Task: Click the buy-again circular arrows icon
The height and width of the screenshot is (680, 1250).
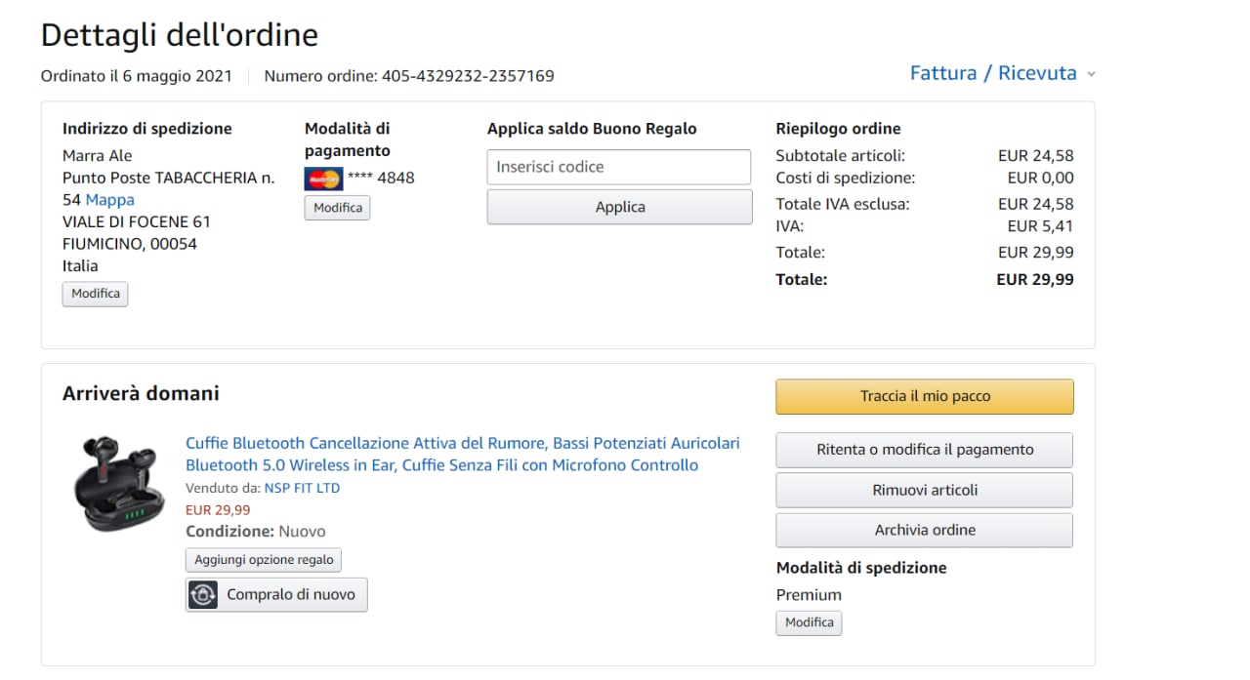Action: 203,594
